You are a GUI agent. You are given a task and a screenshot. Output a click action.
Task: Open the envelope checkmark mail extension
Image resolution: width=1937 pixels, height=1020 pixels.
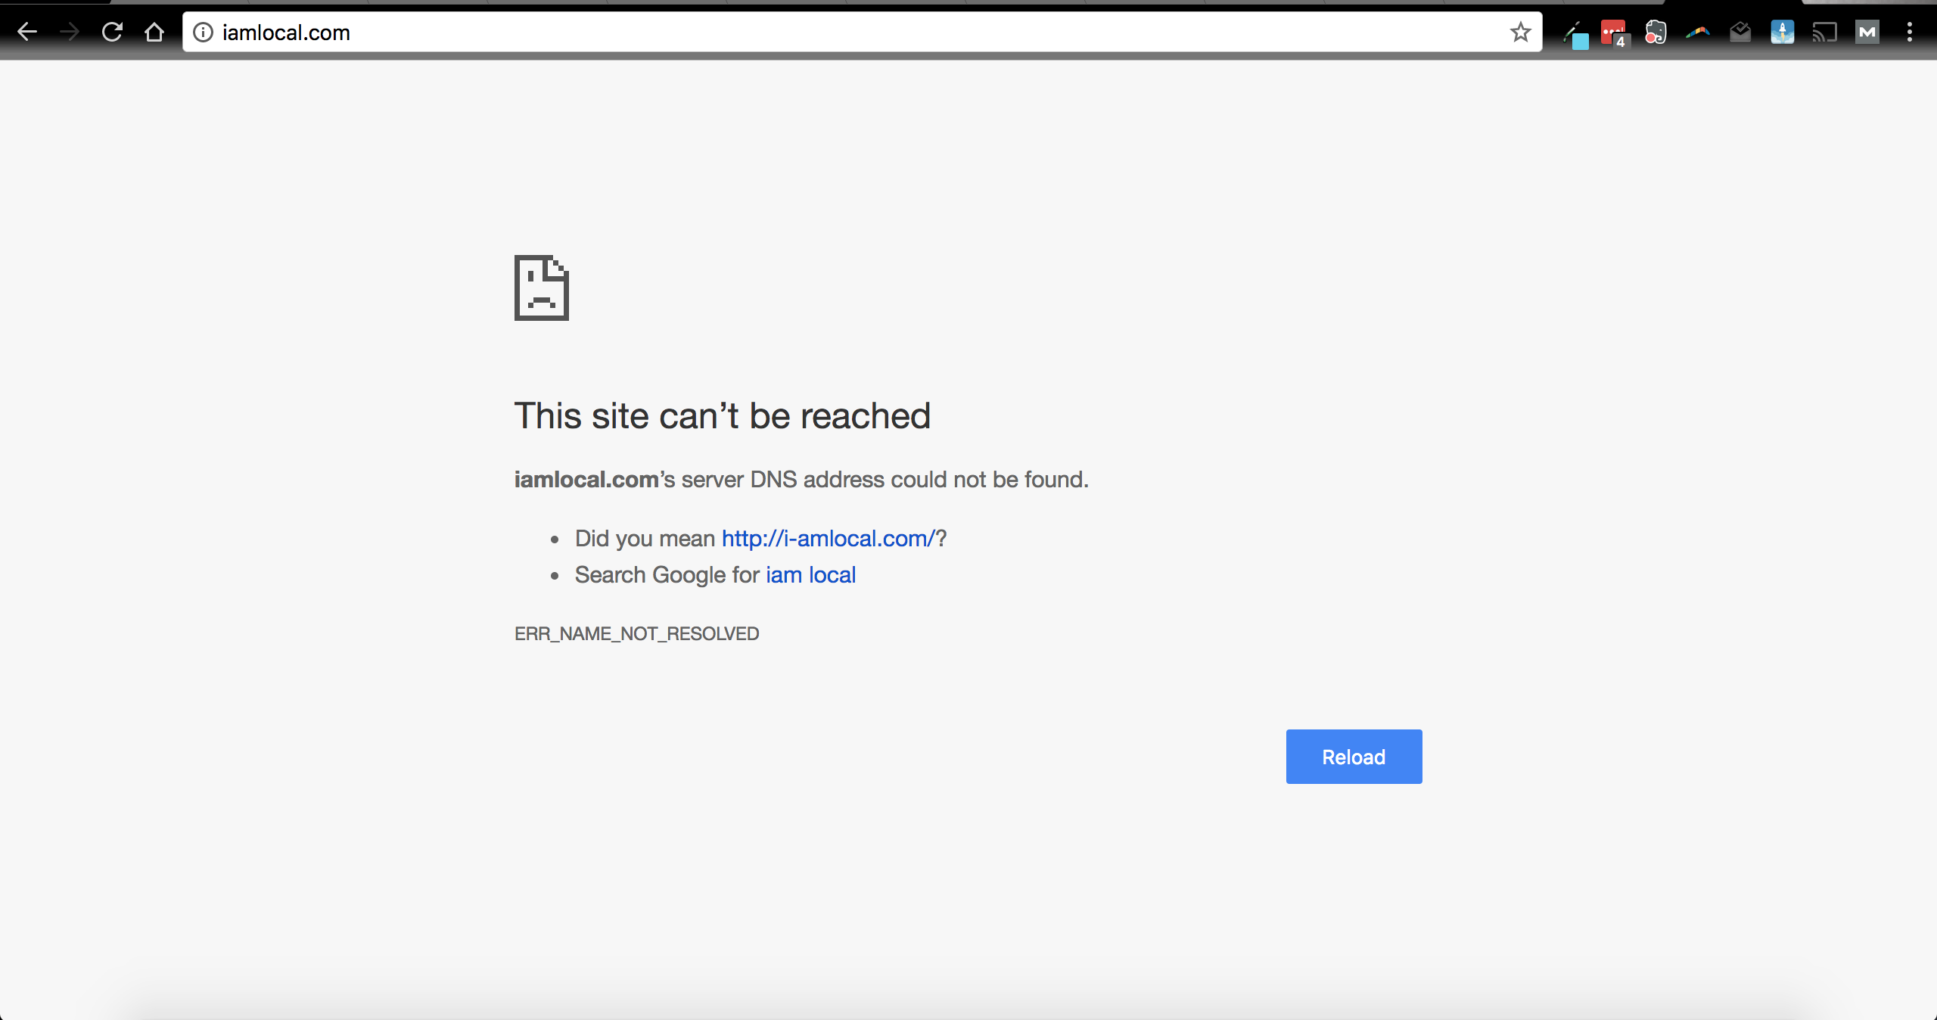[1740, 33]
